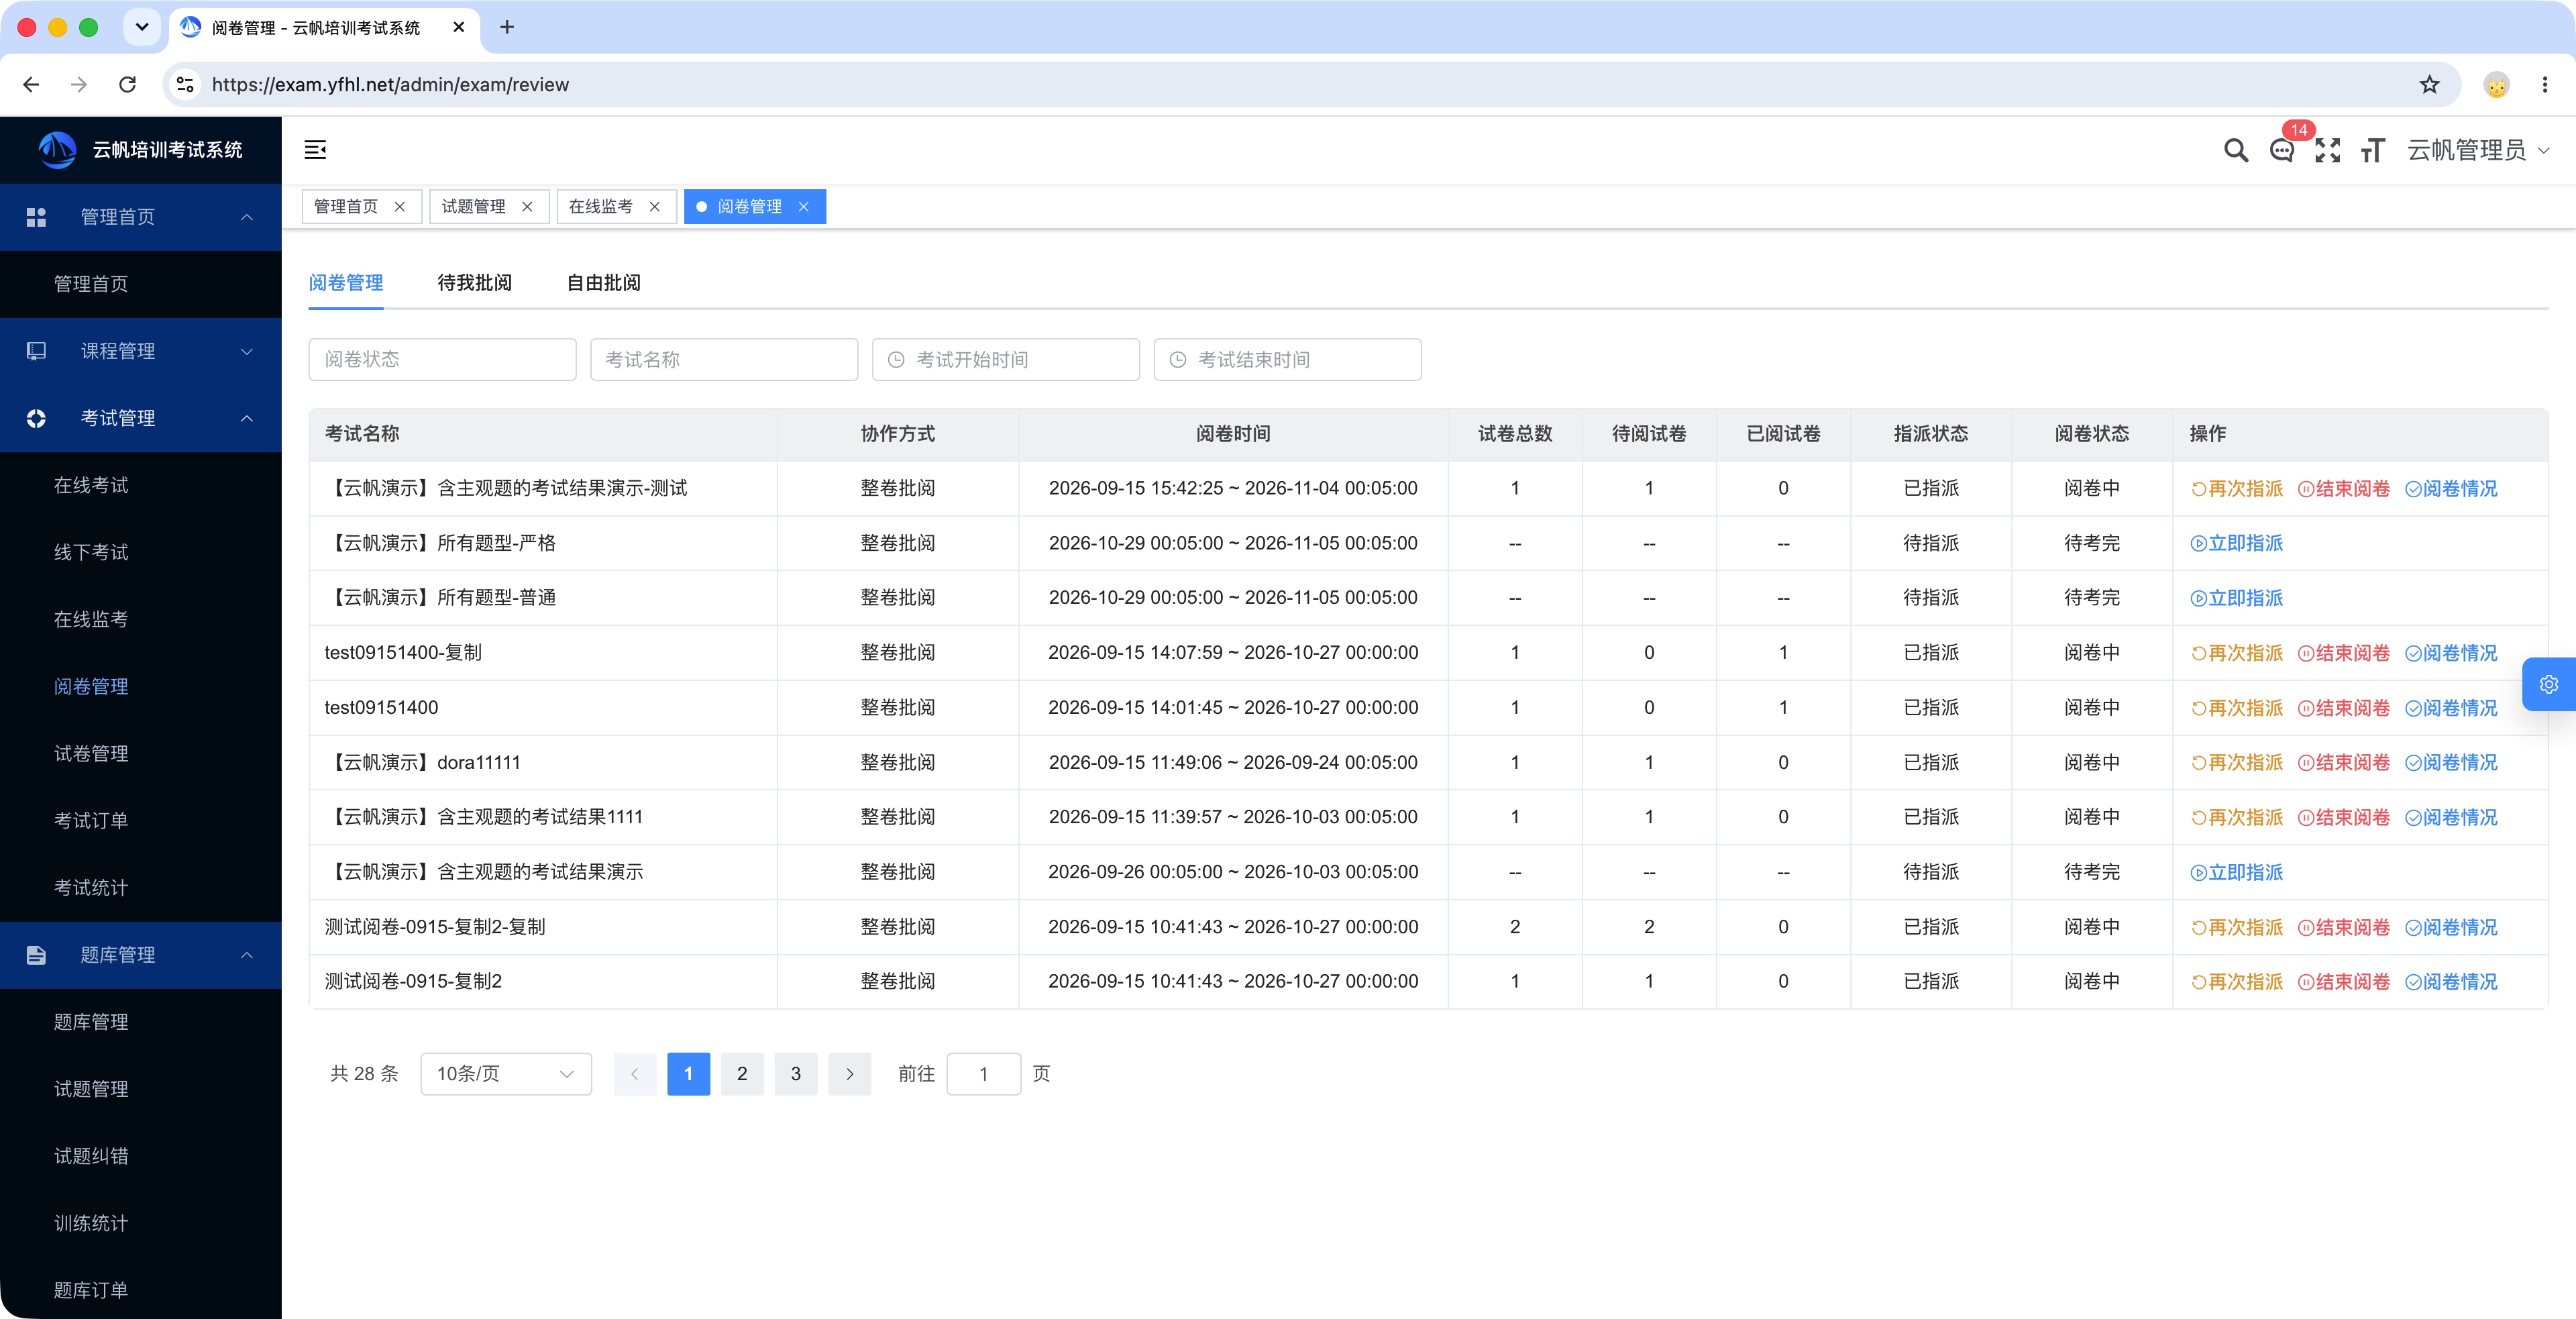2576x1319 pixels.
Task: Go to page 2 of results
Action: [742, 1073]
